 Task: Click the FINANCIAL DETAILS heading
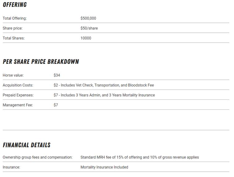click(x=27, y=145)
